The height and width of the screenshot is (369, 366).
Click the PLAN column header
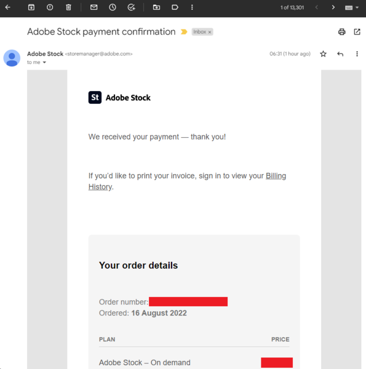coord(107,339)
